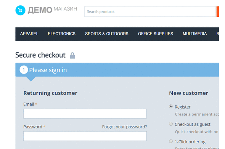The width and height of the screenshot is (225, 149).
Task: Select the Register radio option
Action: pos(171,107)
